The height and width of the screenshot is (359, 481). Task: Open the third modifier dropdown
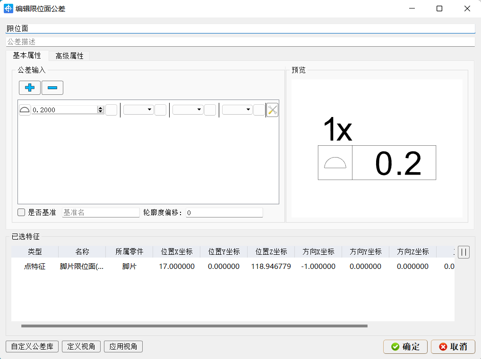[236, 109]
